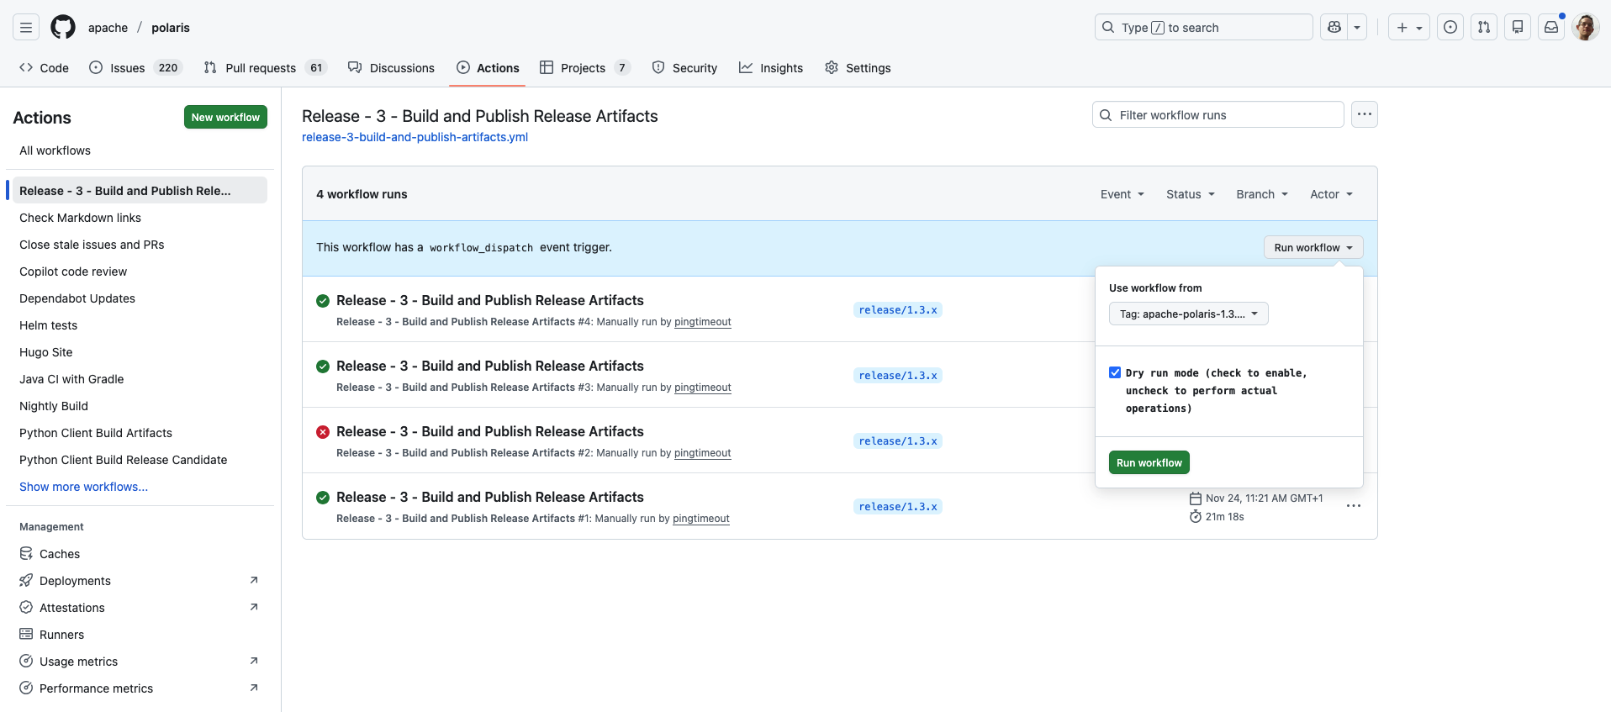Open the Status filter dropdown
Image resolution: width=1611 pixels, height=712 pixels.
tap(1190, 194)
